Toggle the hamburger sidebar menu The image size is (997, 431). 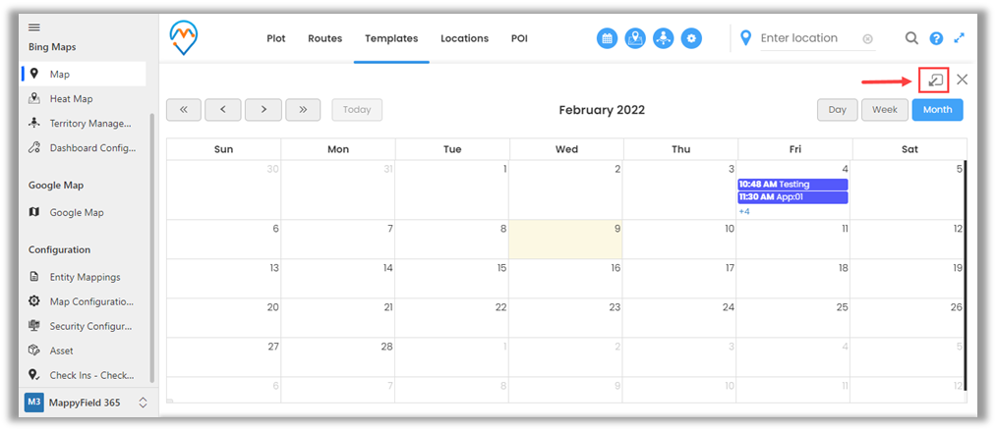click(33, 27)
